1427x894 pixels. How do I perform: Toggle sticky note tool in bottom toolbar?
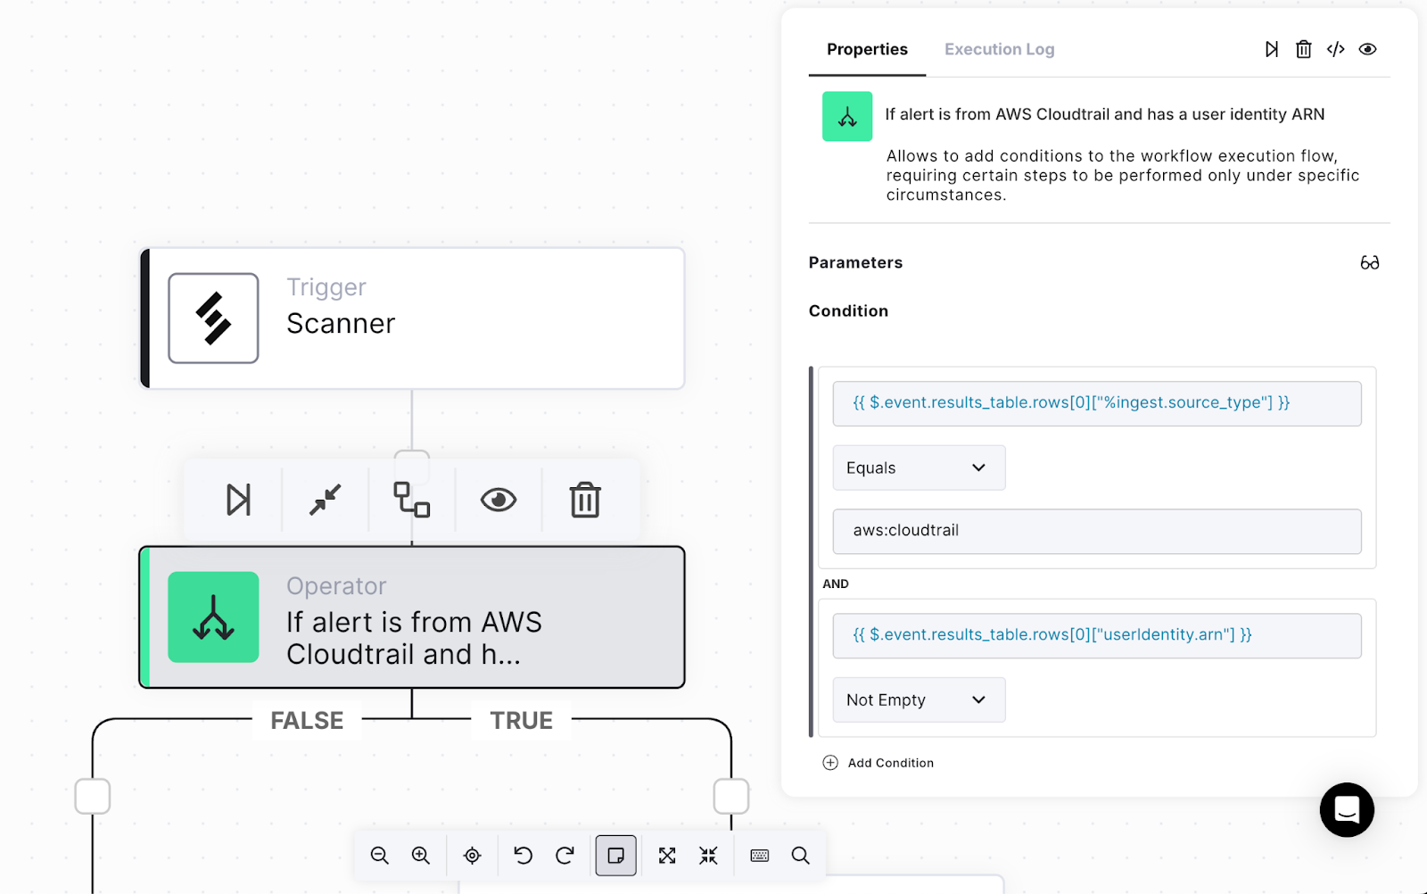[616, 856]
